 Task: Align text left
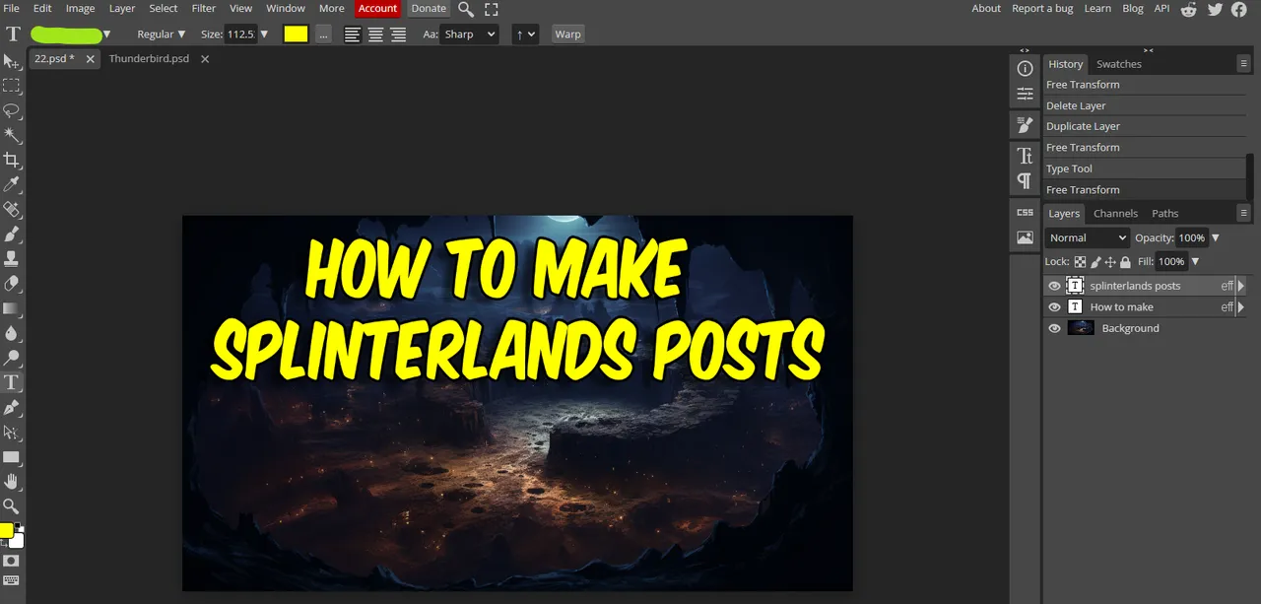click(352, 34)
